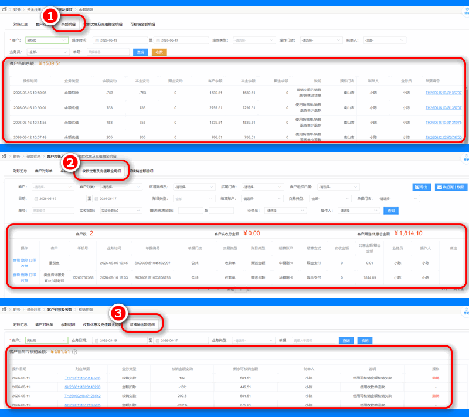Click calendar icon of 2026-06-17 in panel 1
The height and width of the screenshot is (417, 469).
pyautogui.click(x=158, y=40)
